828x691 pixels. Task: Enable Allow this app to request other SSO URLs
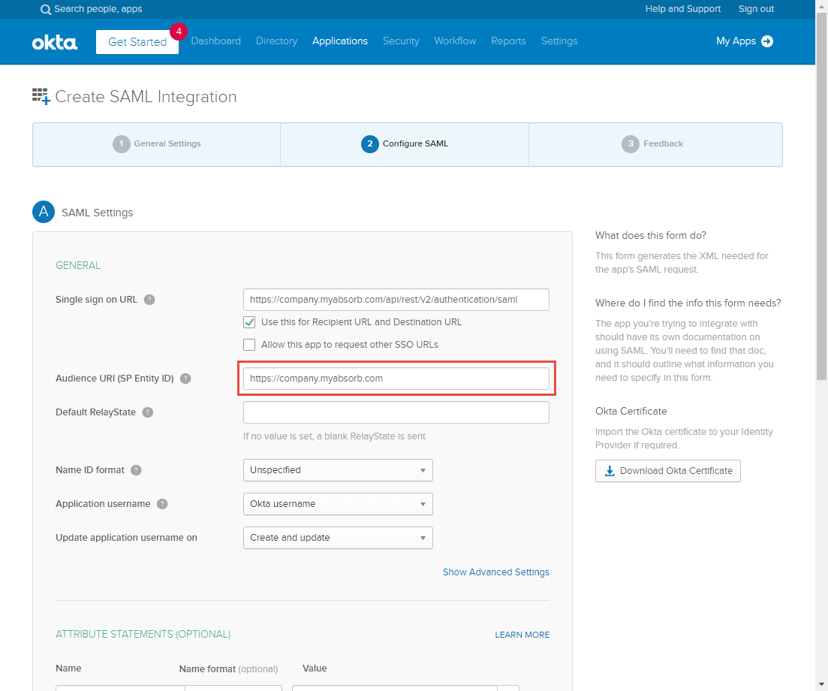[249, 345]
